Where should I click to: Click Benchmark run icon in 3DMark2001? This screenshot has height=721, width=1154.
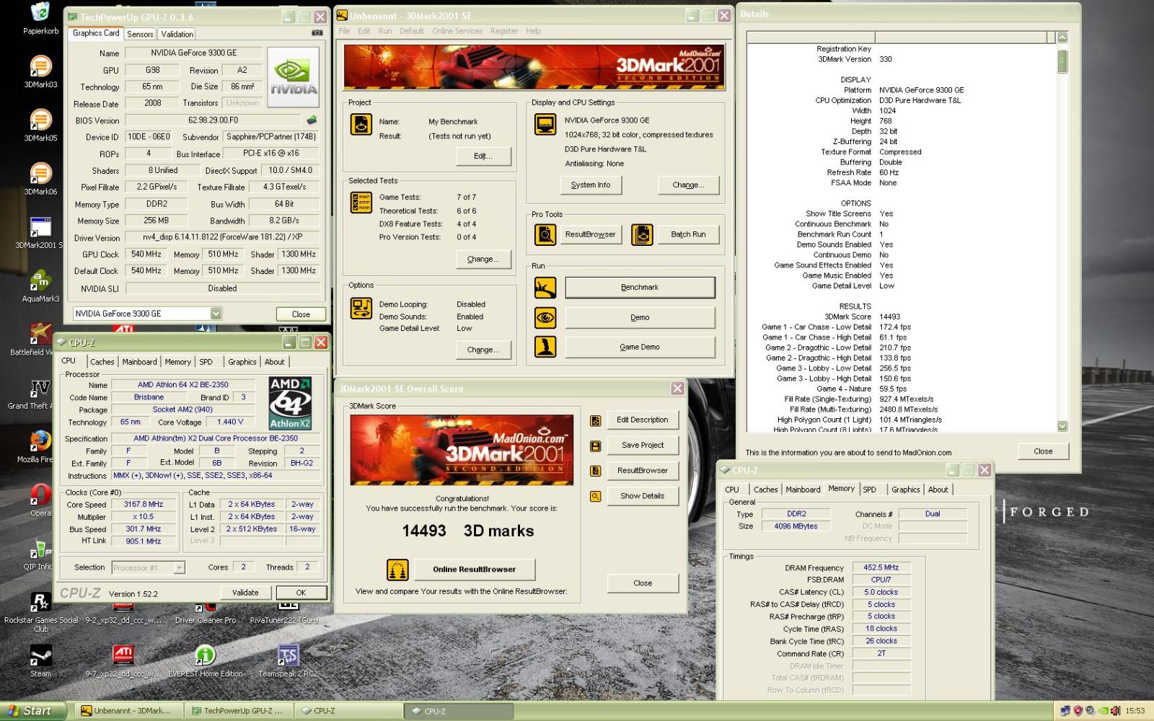tap(545, 287)
